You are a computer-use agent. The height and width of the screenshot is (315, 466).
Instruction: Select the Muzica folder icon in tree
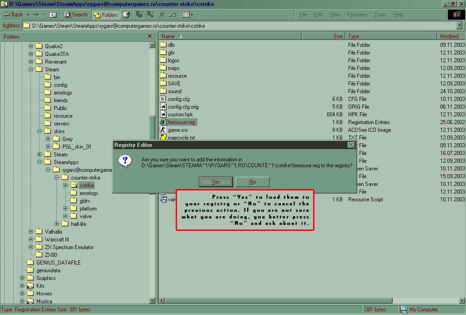[x=30, y=301]
